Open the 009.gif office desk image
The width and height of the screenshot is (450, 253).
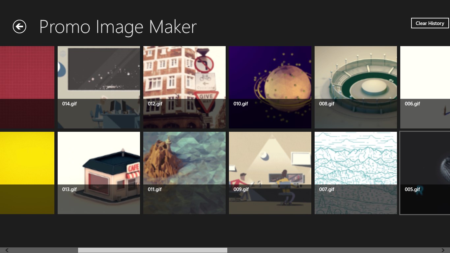[x=270, y=173]
